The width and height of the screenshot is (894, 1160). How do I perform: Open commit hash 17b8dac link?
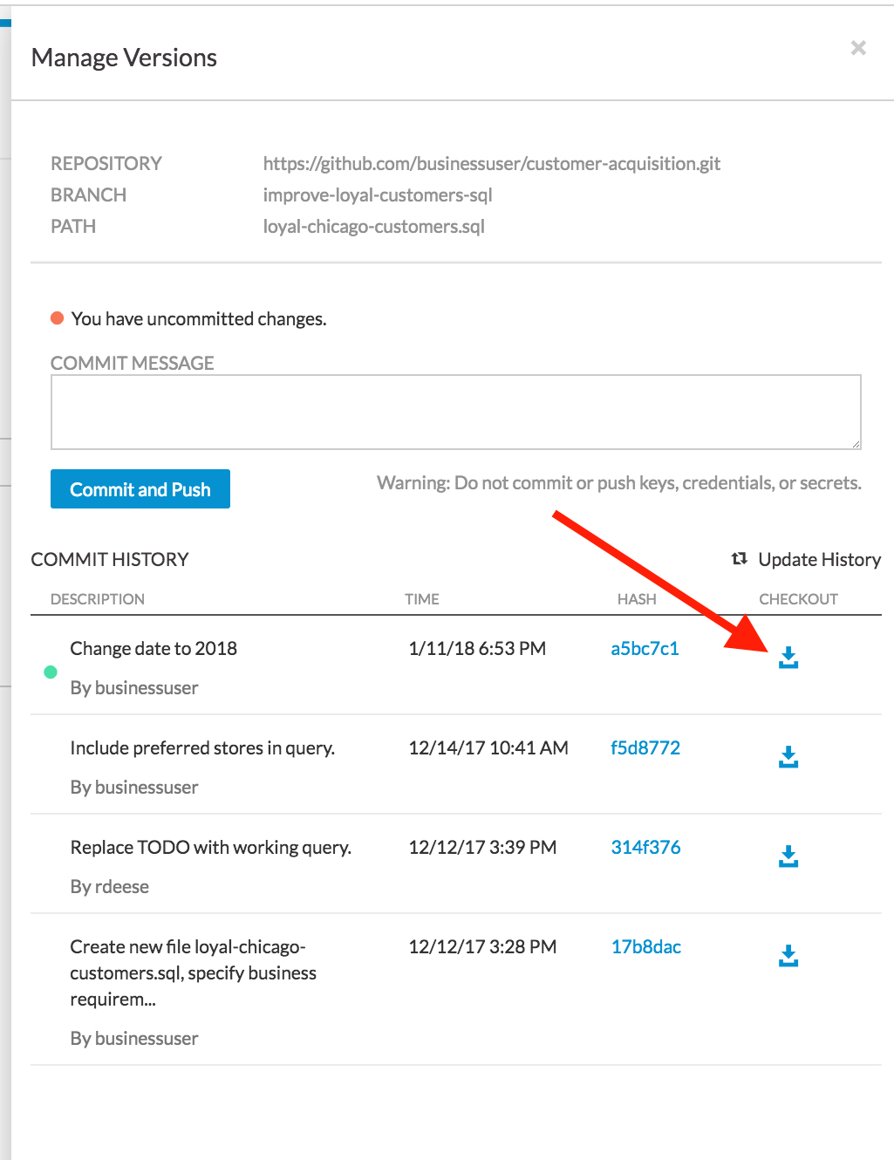(x=645, y=947)
